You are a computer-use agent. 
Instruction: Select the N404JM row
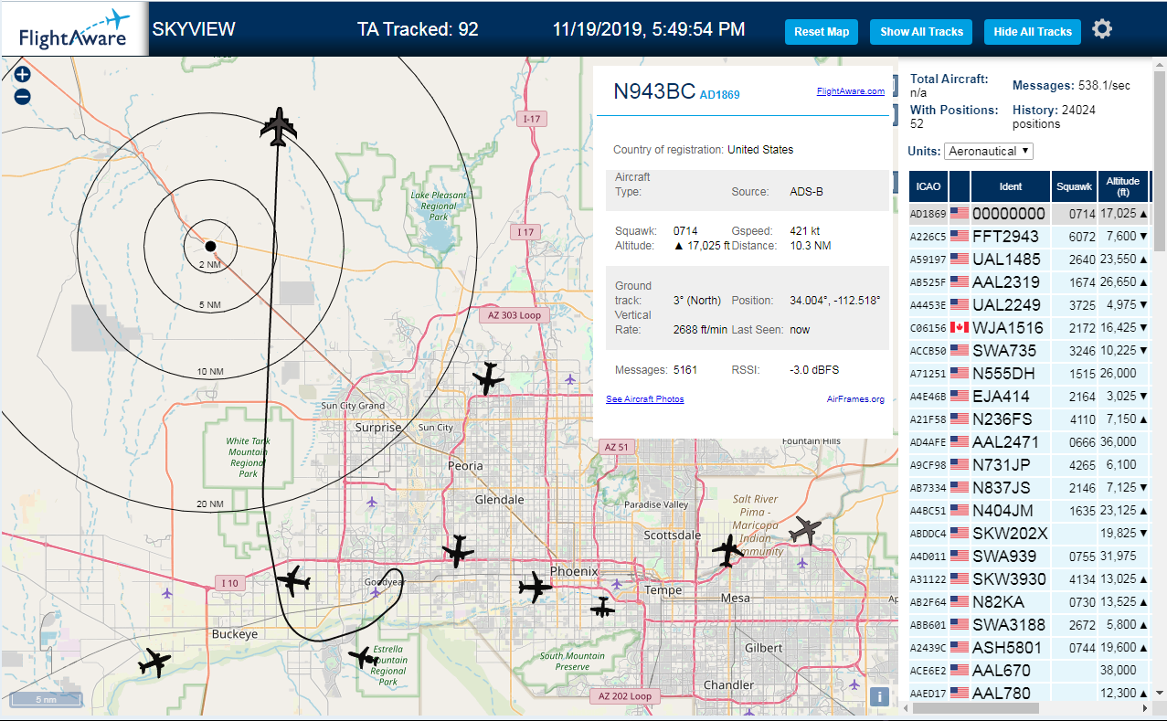pos(1028,510)
